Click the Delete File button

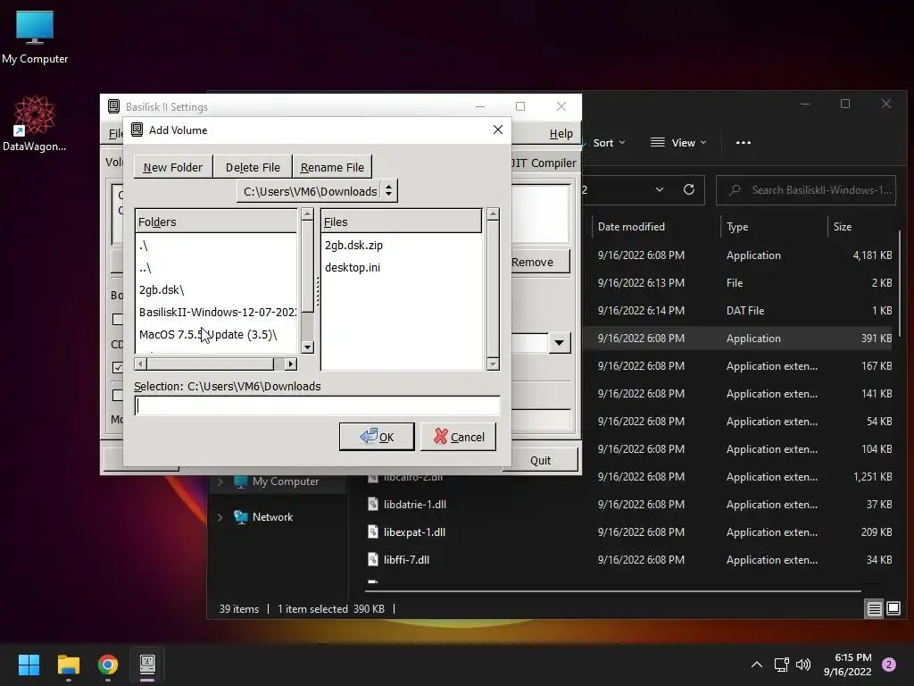[x=253, y=167]
